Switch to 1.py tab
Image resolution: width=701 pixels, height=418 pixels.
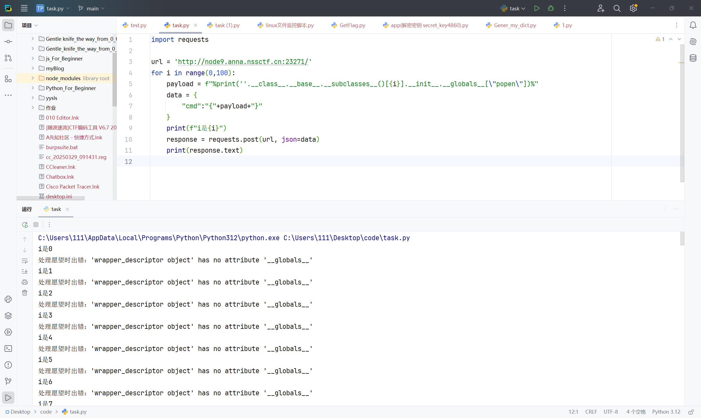(563, 25)
